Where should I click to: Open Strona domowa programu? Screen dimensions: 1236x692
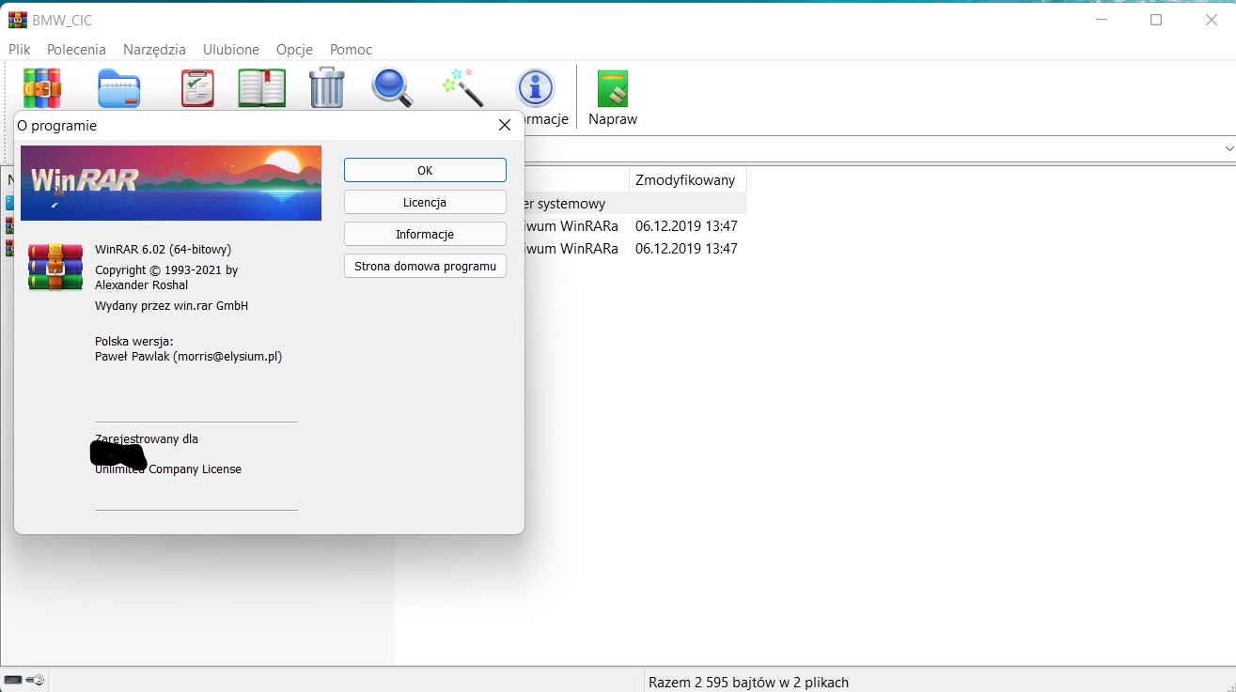(x=425, y=266)
